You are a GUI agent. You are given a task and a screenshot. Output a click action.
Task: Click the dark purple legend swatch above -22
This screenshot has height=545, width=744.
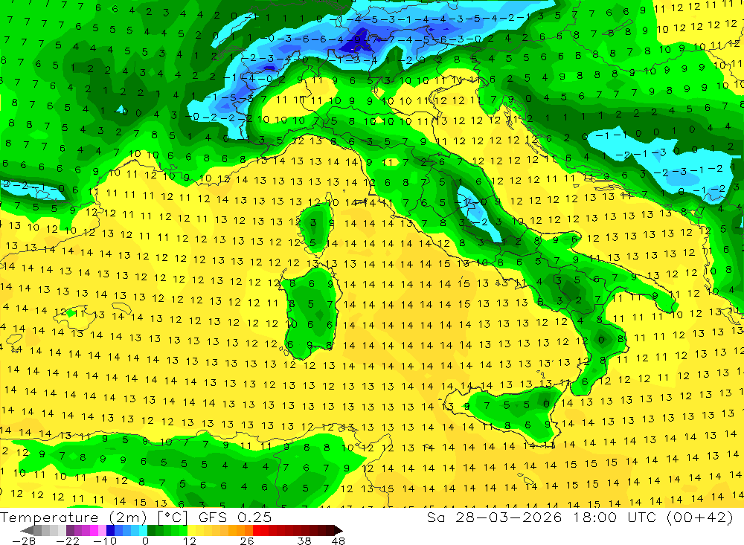pyautogui.click(x=70, y=530)
